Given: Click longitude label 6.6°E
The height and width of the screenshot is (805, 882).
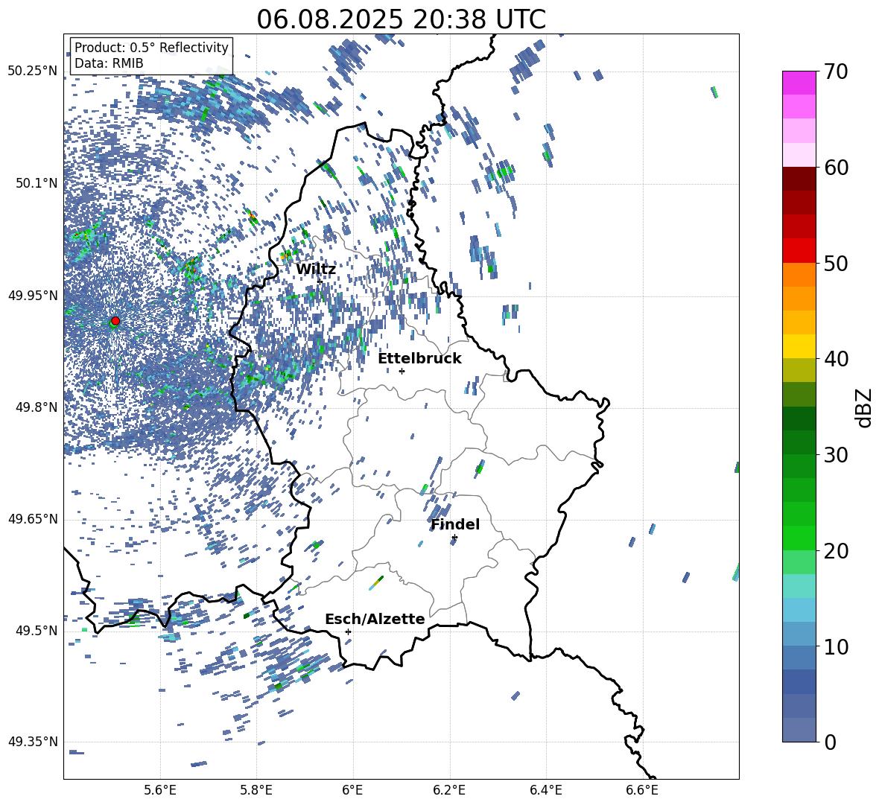Looking at the screenshot, I should [642, 790].
